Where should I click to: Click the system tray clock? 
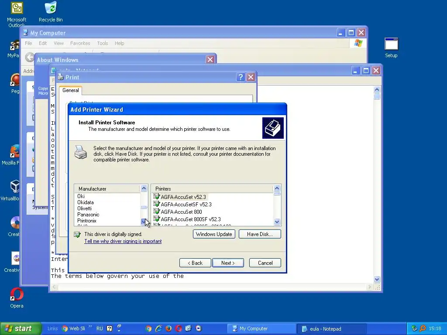[x=435, y=329]
